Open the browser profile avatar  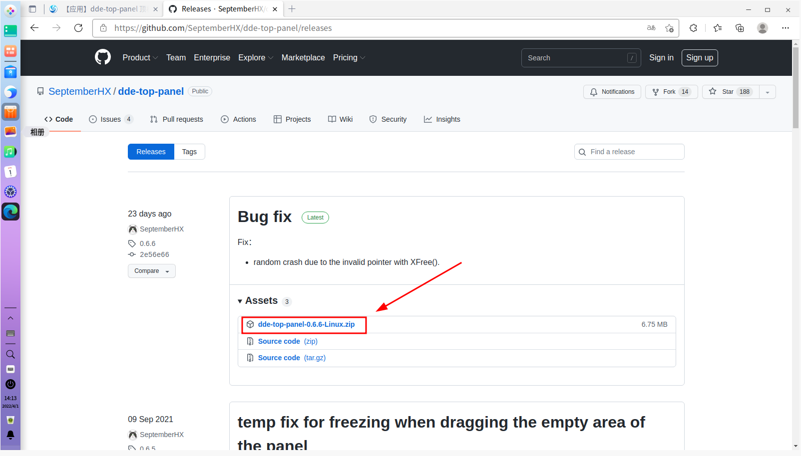[762, 28]
